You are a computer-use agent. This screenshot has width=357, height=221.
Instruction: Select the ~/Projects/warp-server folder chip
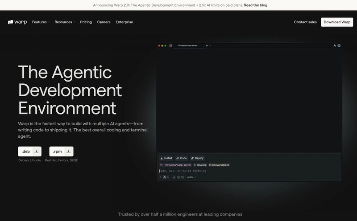coord(175,165)
